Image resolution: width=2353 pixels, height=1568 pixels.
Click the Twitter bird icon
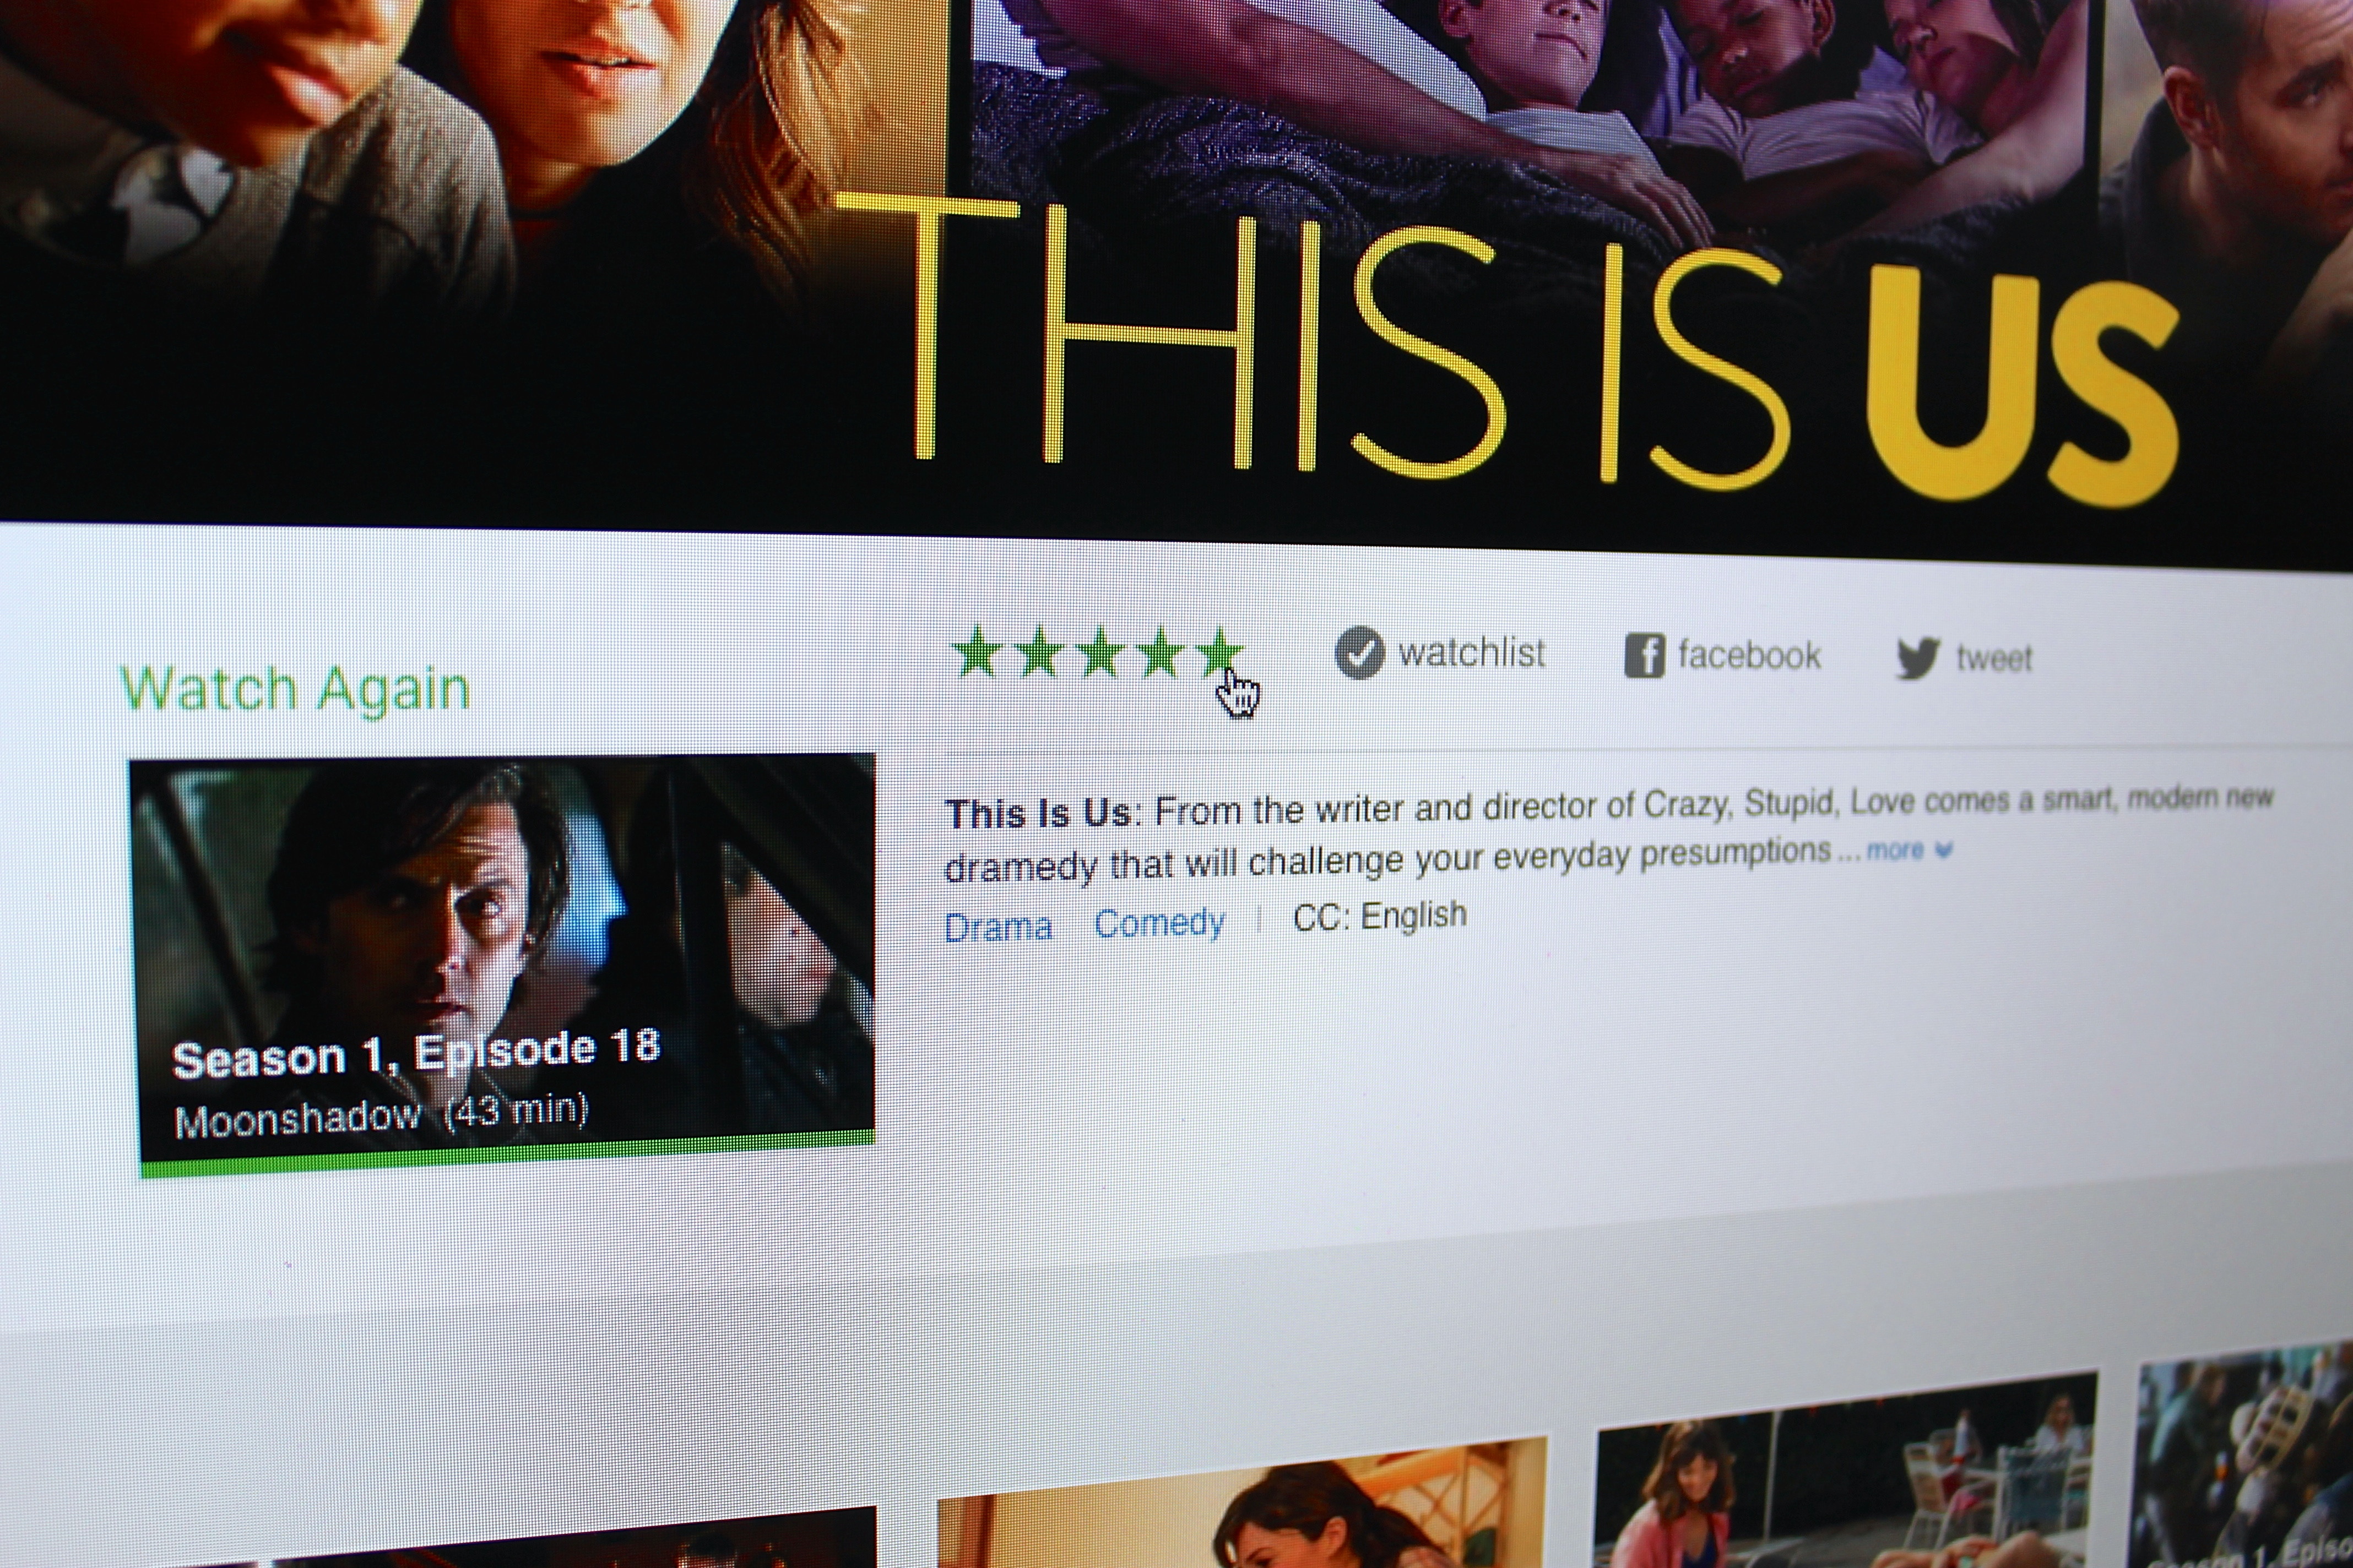pos(1918,659)
